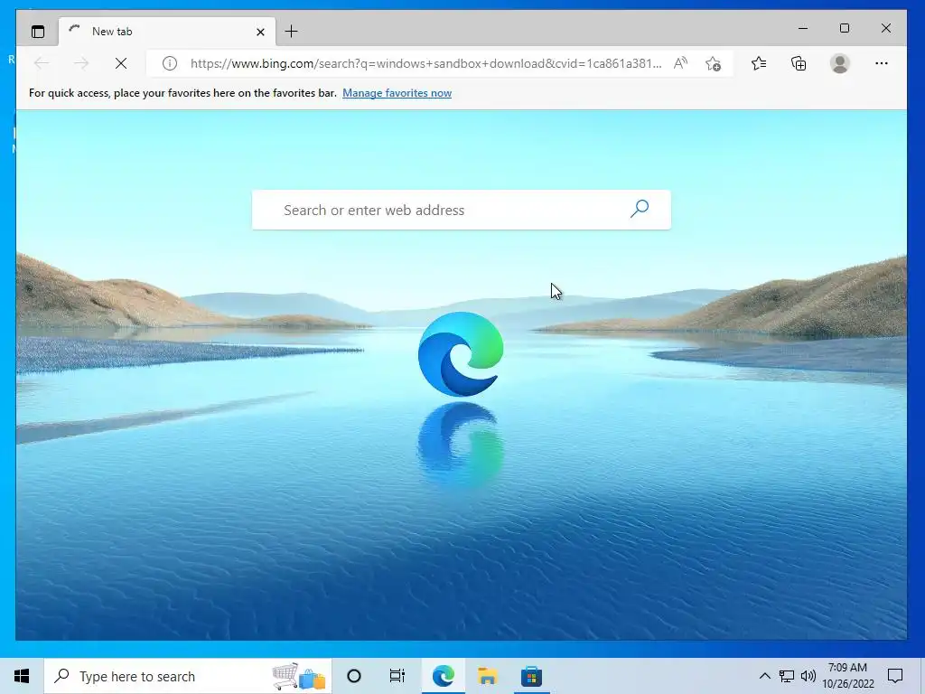This screenshot has width=925, height=694.
Task: Select the Bing URL in address bar
Action: 426,63
